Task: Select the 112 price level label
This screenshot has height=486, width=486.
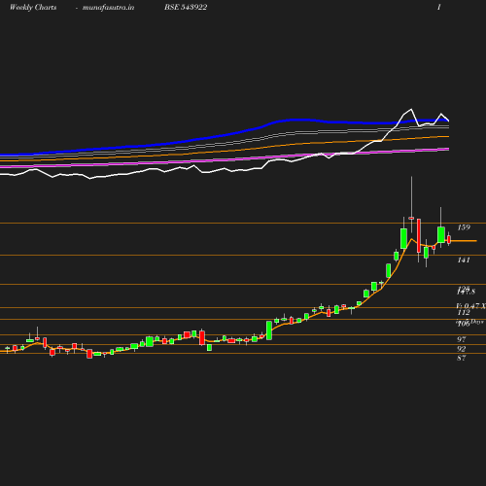Action: tap(464, 313)
